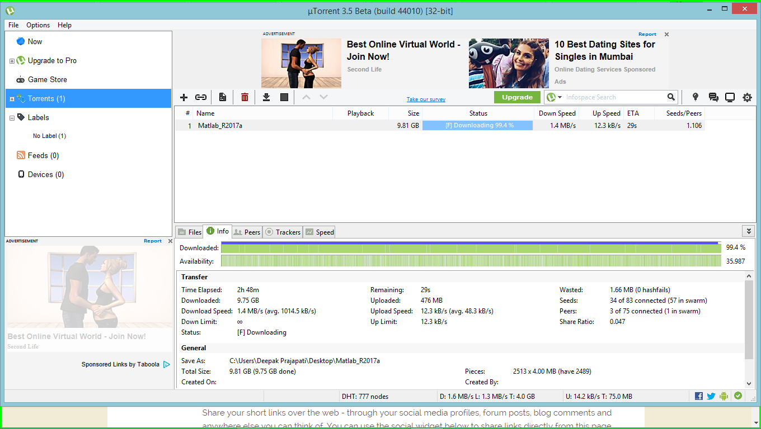761x429 pixels.
Task: Click the search magnifier icon
Action: (x=671, y=97)
